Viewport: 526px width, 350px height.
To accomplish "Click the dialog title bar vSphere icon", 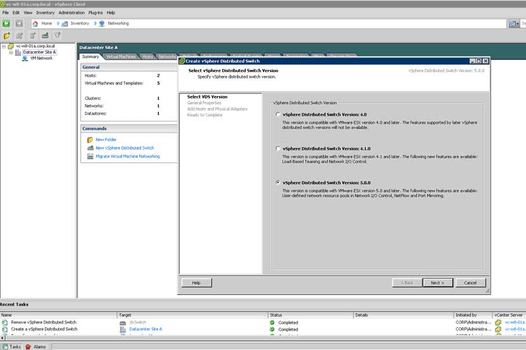I will point(182,61).
